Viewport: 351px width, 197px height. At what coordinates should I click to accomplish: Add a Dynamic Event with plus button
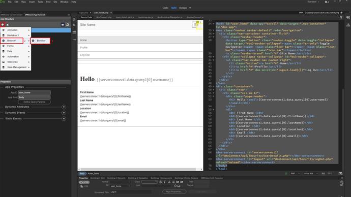(x=64, y=113)
